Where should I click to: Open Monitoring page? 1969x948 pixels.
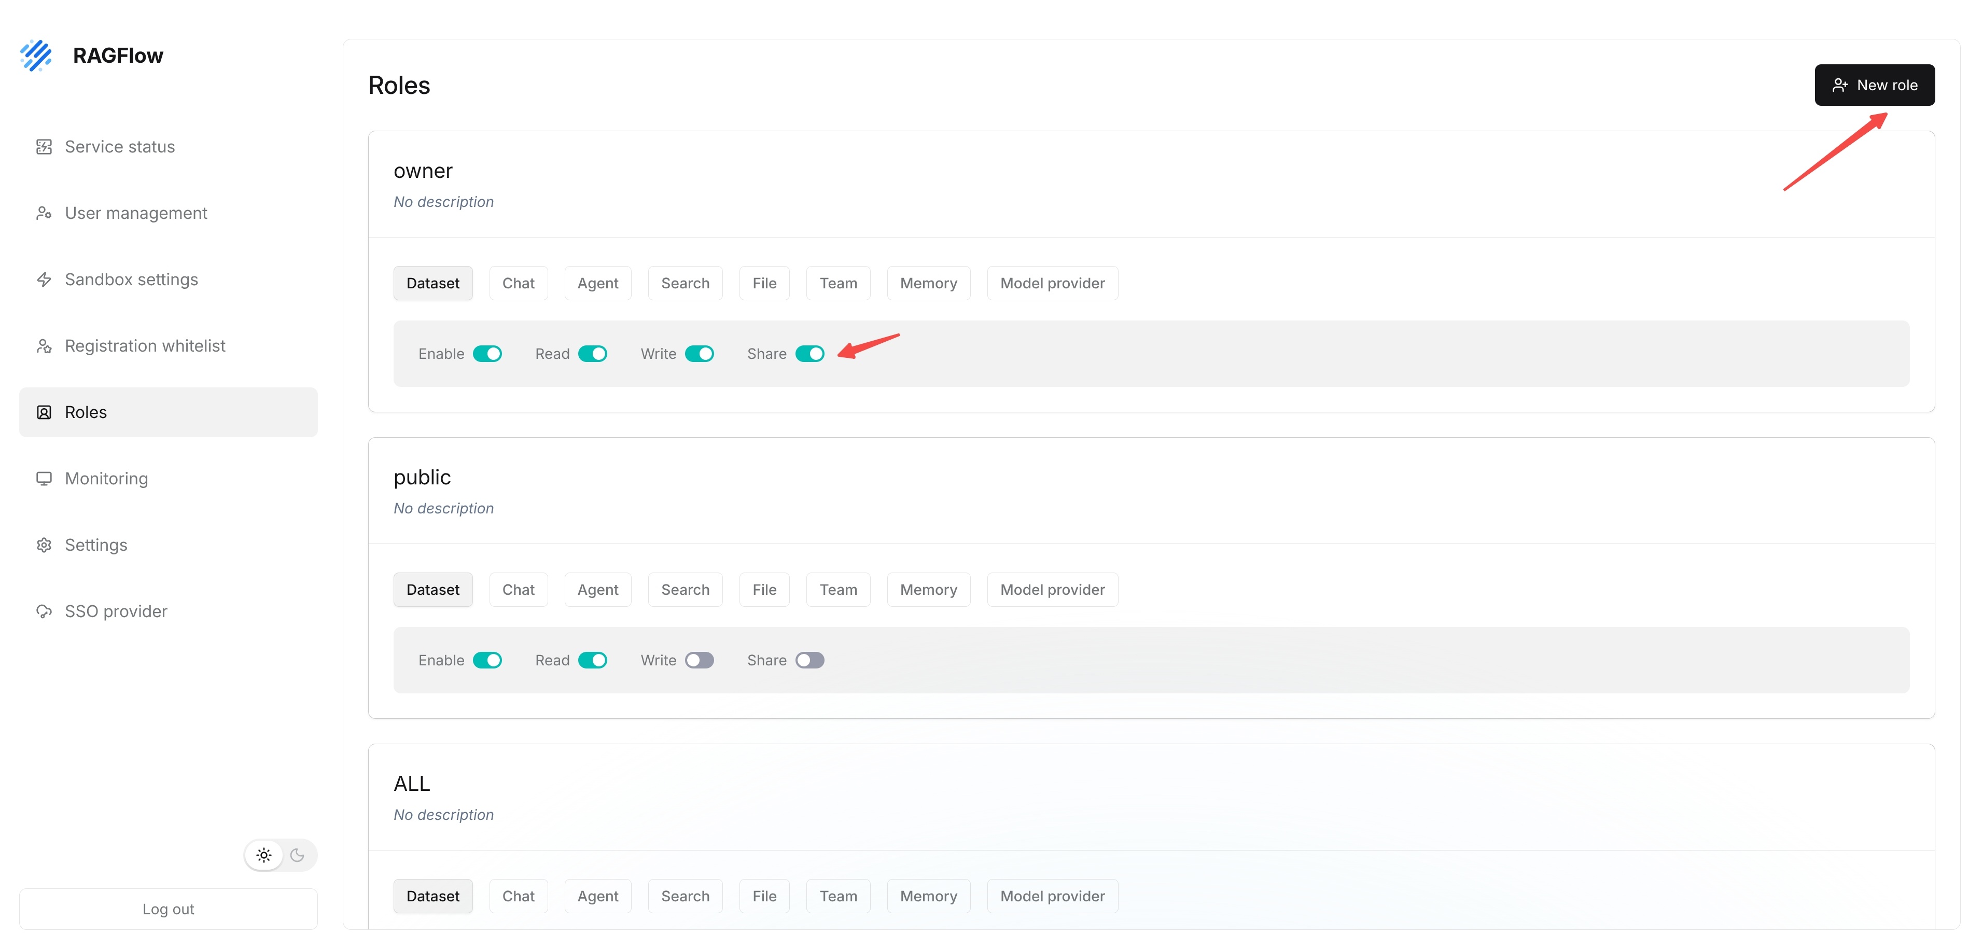pyautogui.click(x=168, y=479)
